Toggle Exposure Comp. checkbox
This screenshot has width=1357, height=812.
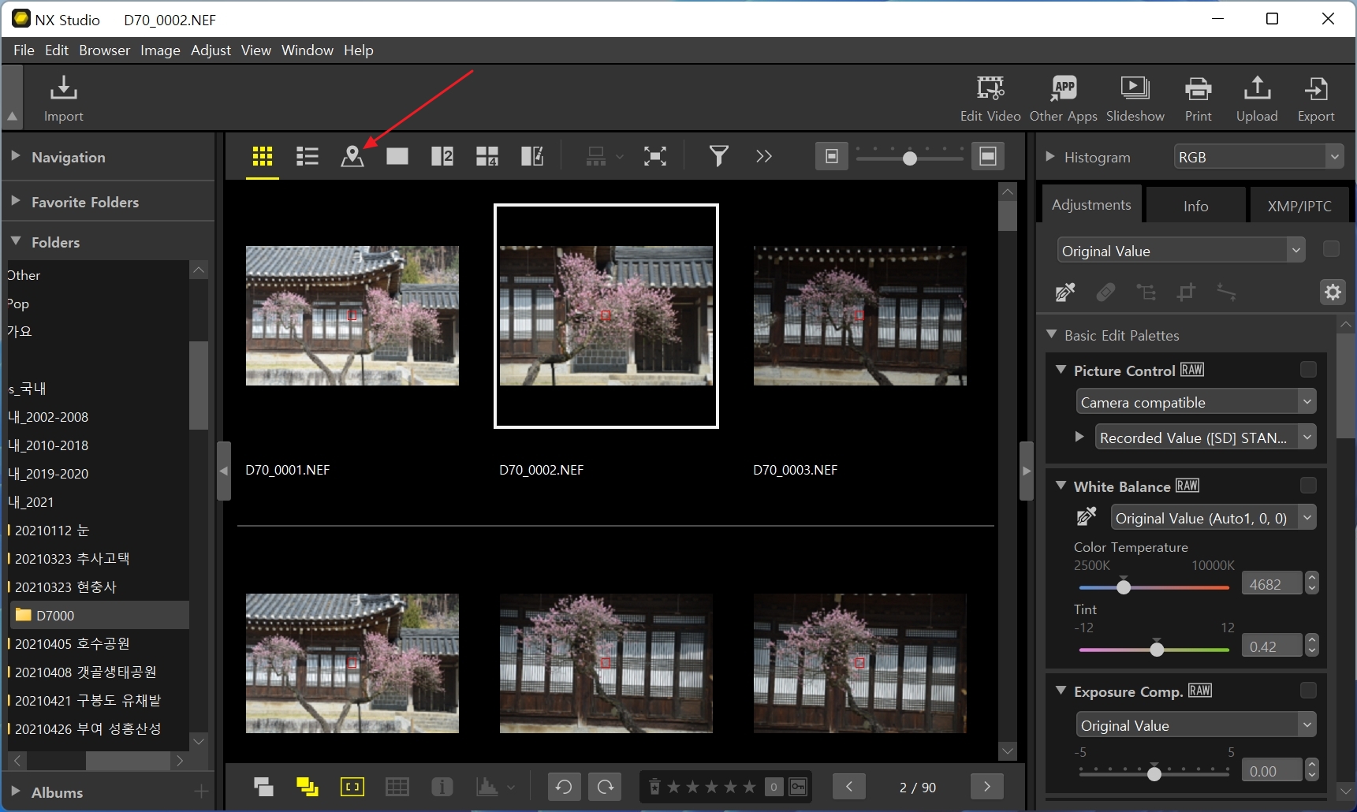(x=1308, y=691)
